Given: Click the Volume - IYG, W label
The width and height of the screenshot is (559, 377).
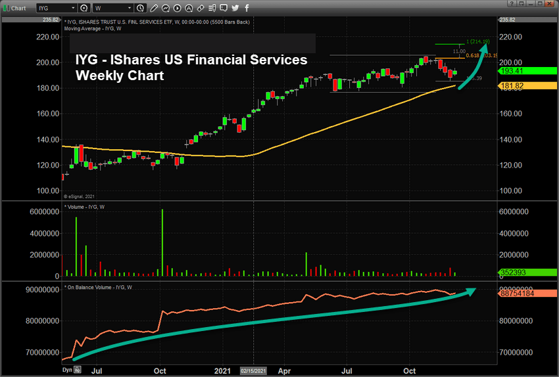Looking at the screenshot, I should pyautogui.click(x=84, y=207).
